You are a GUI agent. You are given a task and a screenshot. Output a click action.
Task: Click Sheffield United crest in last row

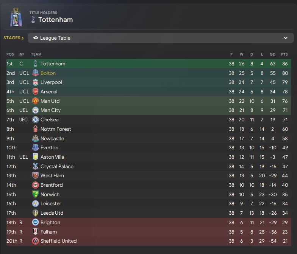(35, 241)
